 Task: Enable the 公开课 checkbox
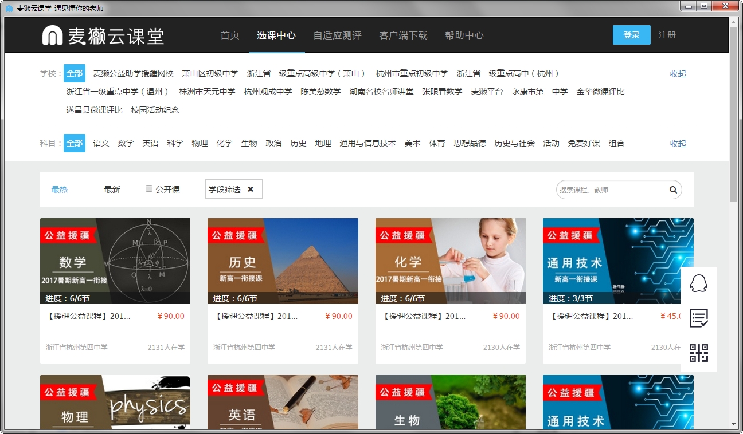pyautogui.click(x=148, y=190)
